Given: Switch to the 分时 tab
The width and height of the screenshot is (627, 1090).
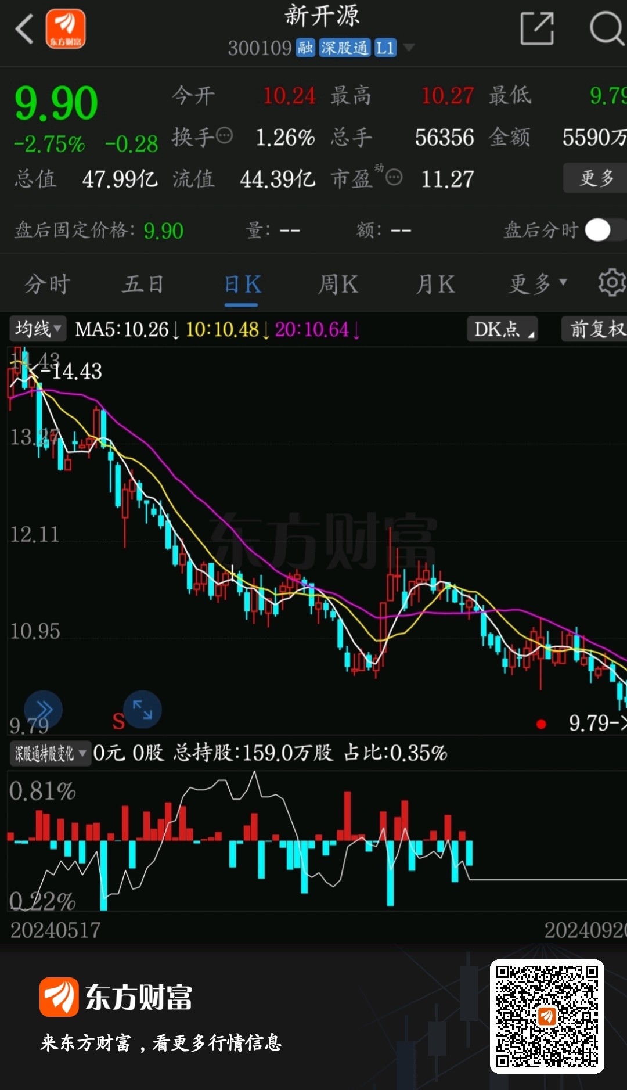Looking at the screenshot, I should pos(48,285).
